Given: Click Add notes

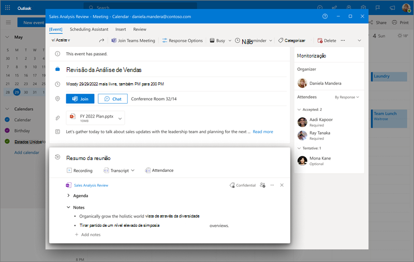Looking at the screenshot, I should click(87, 235).
